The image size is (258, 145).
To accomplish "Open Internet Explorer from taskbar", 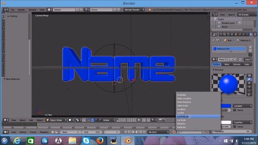I will click(17, 141).
